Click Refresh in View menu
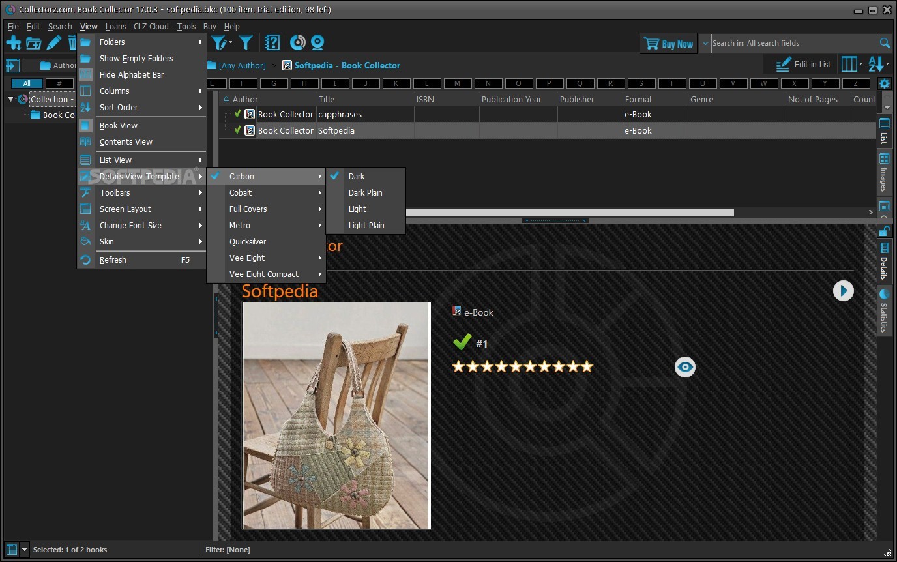The image size is (897, 562). pyautogui.click(x=142, y=259)
